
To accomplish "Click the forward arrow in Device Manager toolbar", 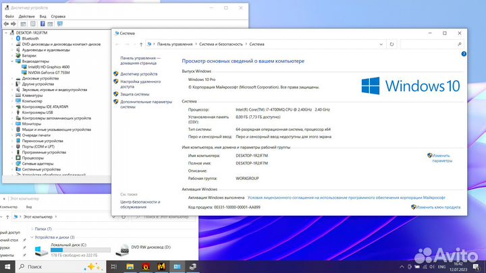I will 13,24.
